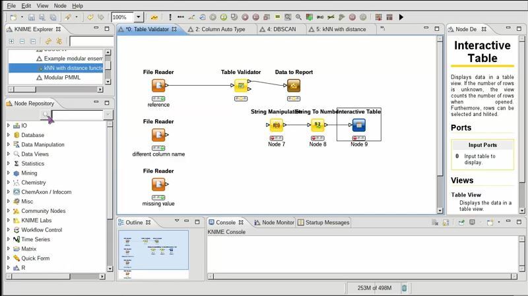528x296 pixels.
Task: Click expand-all icon in KNIME Explorer toolbar
Action: (x=11, y=42)
